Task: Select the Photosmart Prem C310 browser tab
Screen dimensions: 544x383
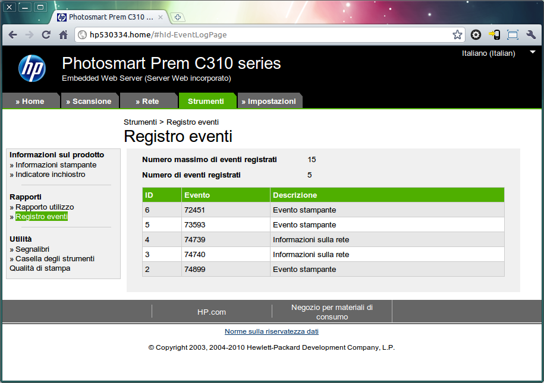Action: (x=111, y=17)
